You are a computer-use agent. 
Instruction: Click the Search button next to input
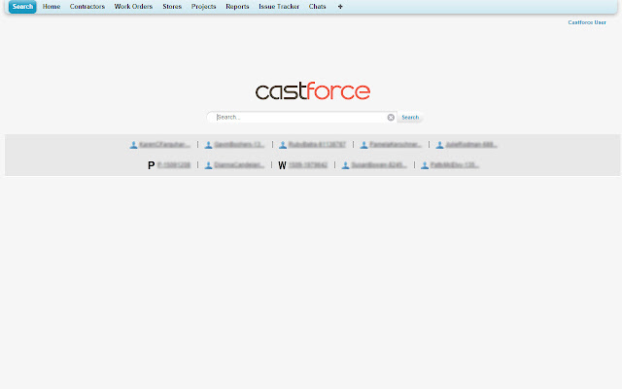[410, 117]
